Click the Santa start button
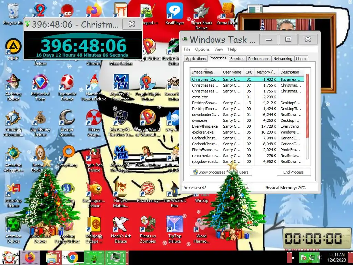This screenshot has height=265, width=353. pyautogui.click(x=9, y=257)
